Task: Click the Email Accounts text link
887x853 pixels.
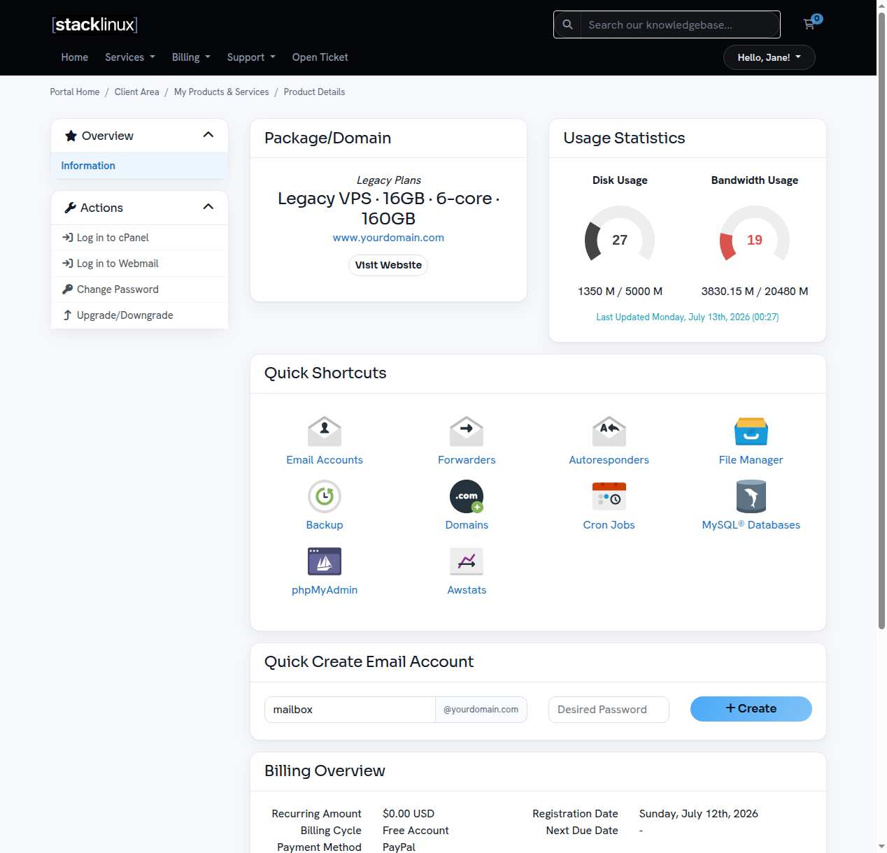Action: (325, 460)
